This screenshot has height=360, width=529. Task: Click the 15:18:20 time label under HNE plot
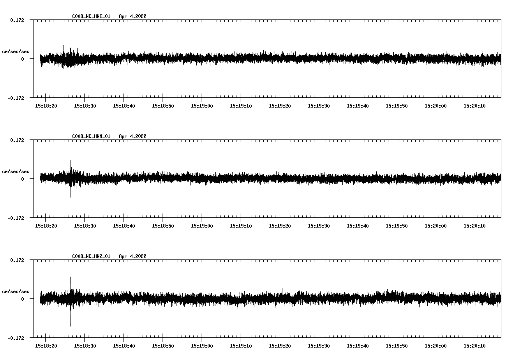[x=46, y=106]
